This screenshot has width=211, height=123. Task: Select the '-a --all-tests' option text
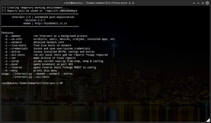tap(15, 55)
